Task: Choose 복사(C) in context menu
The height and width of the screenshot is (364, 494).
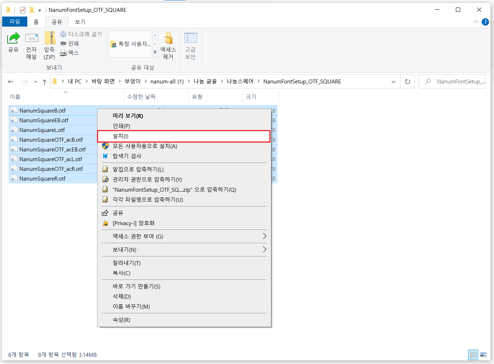Action: pos(183,273)
